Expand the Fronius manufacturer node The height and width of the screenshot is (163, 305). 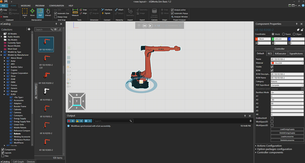(x=4, y=85)
